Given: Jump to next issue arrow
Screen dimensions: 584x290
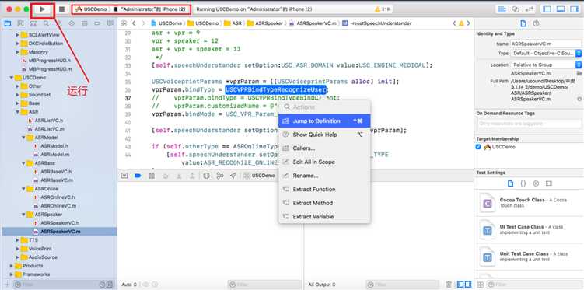Looking at the screenshot, I should point(468,23).
